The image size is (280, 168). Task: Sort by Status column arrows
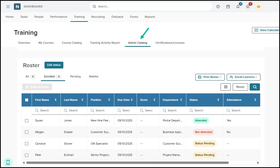coord(218,100)
